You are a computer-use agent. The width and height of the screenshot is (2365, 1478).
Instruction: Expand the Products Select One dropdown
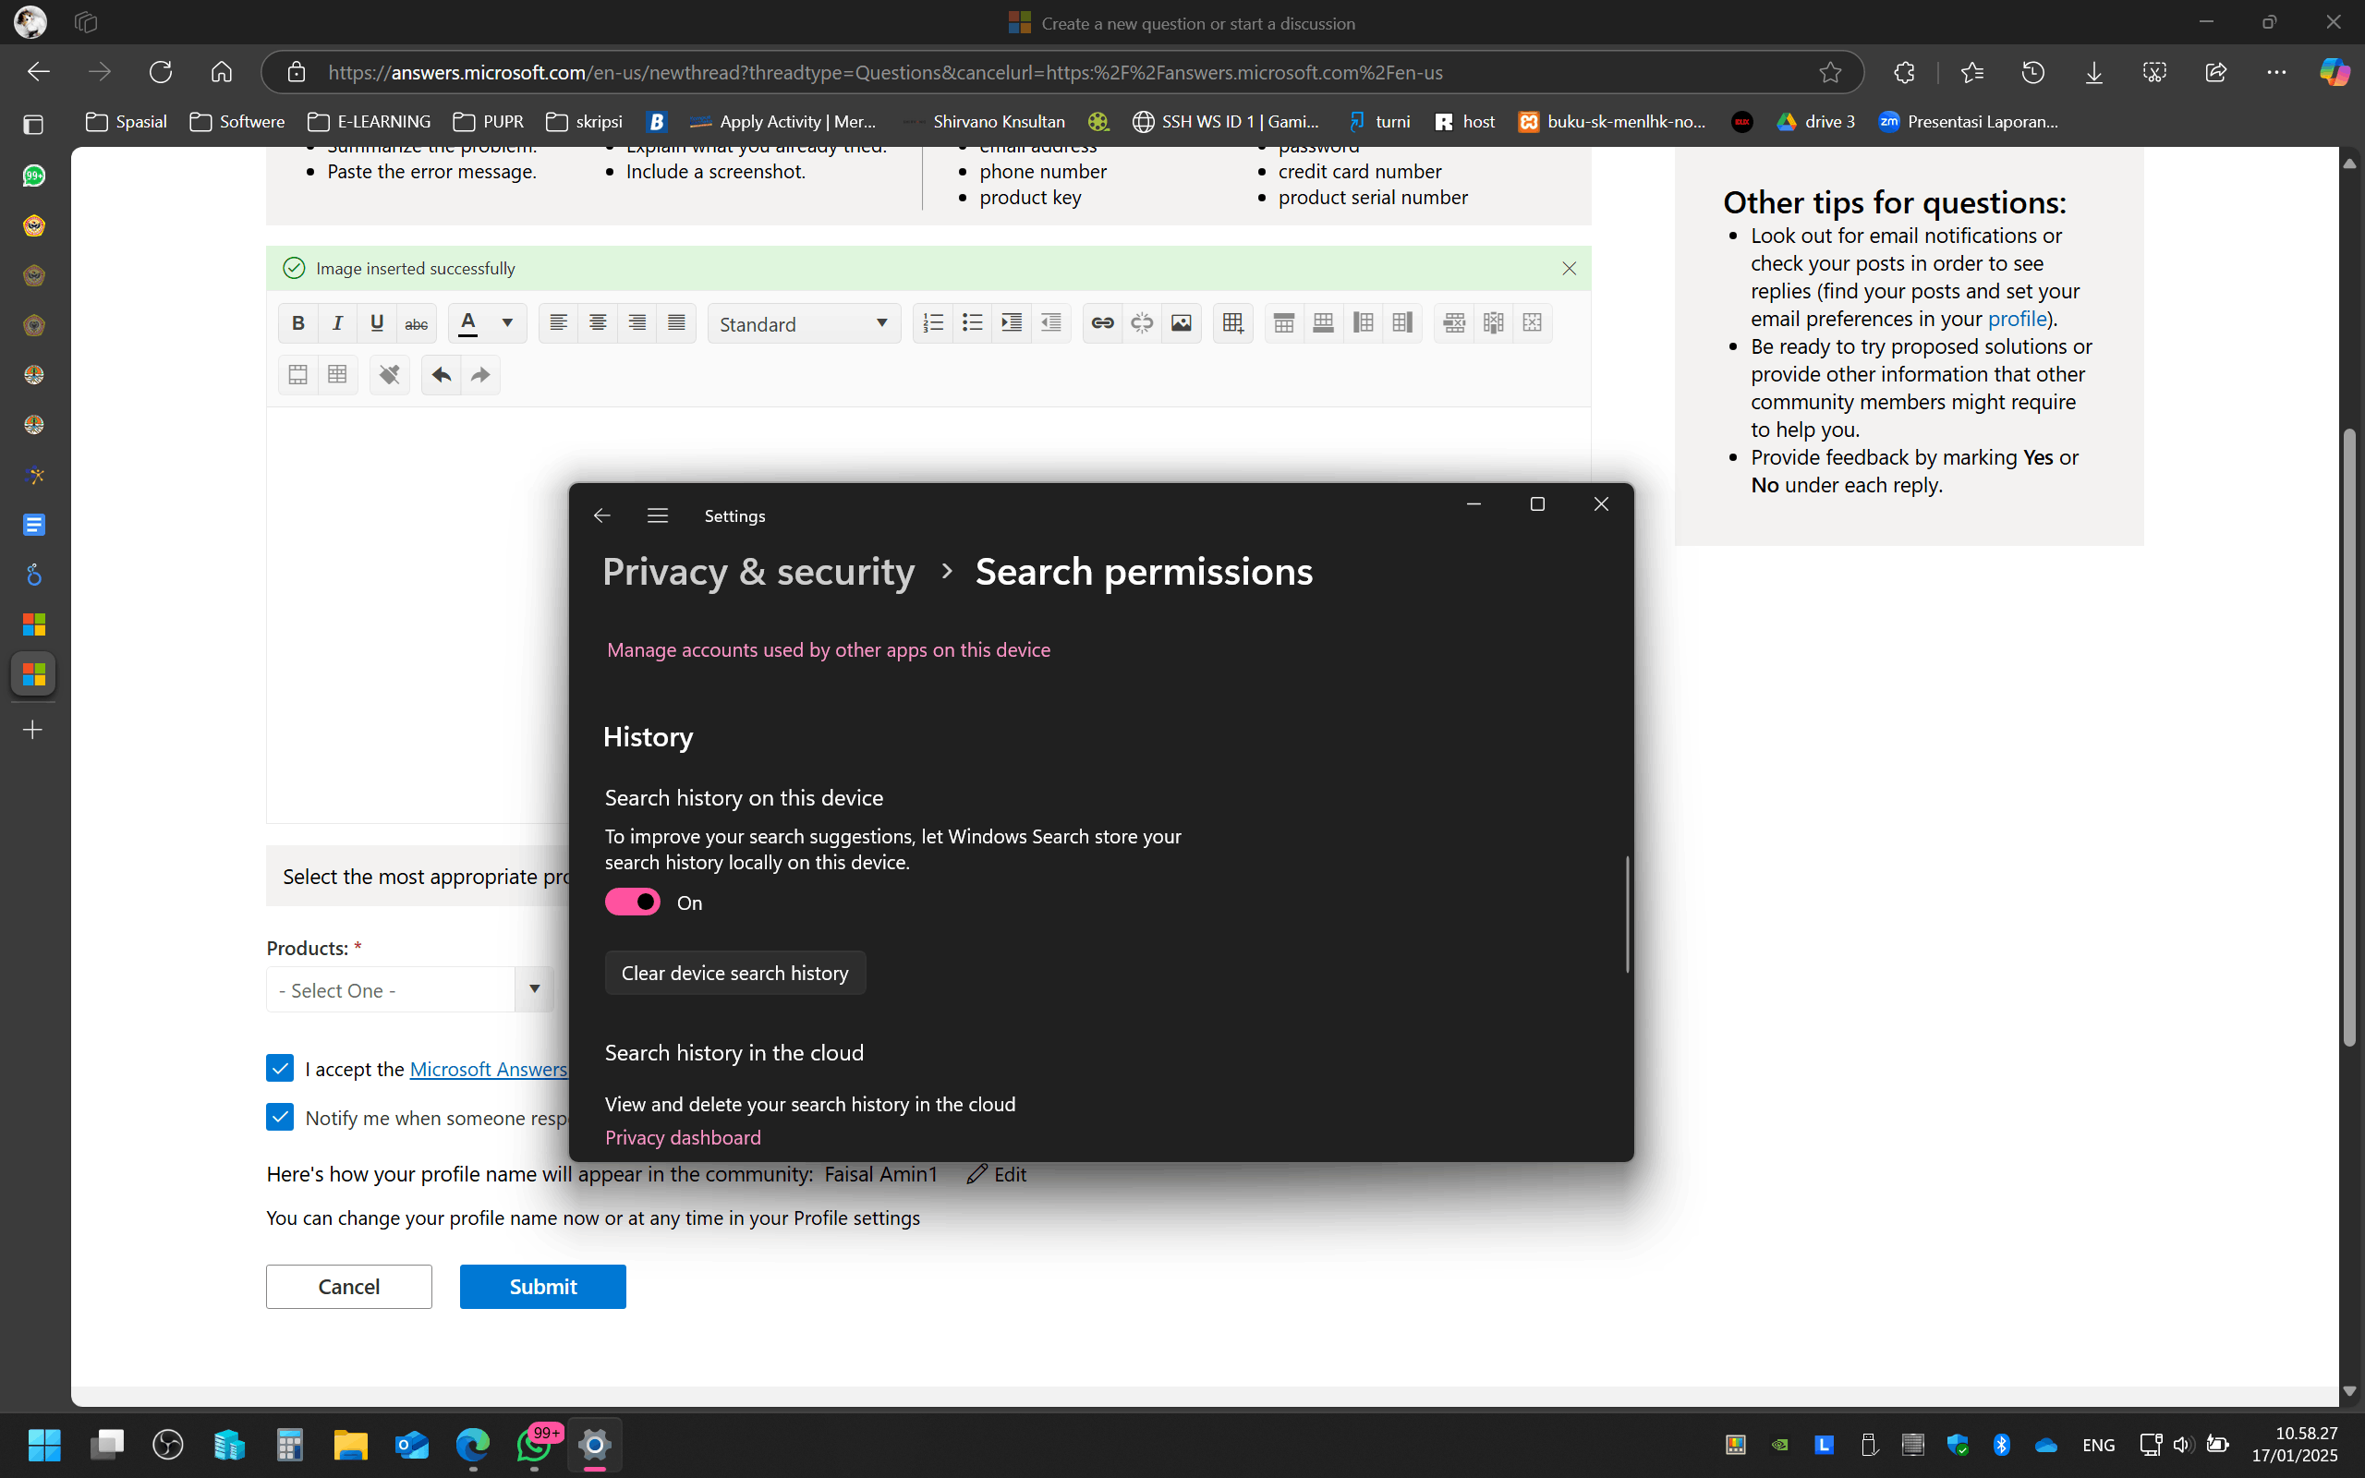(409, 989)
